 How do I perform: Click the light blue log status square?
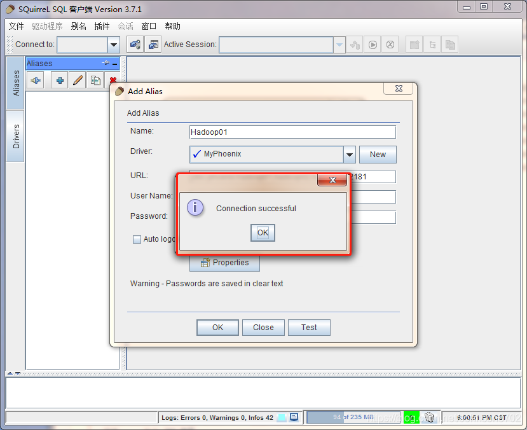coord(282,417)
